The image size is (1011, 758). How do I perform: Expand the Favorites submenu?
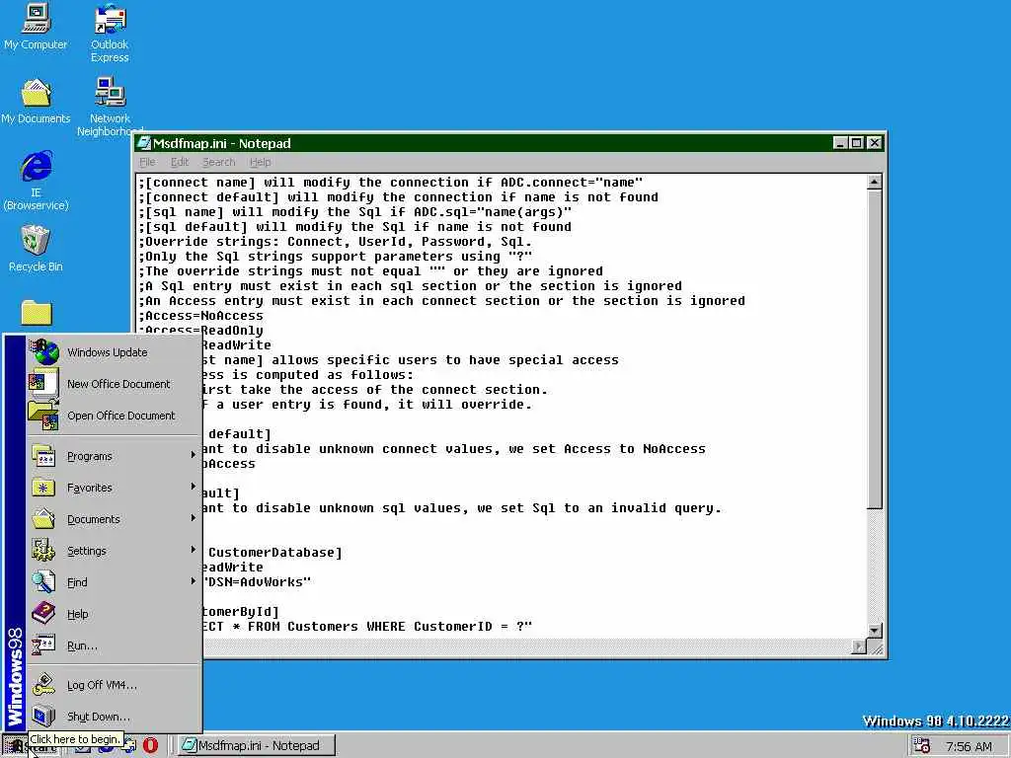click(x=115, y=488)
